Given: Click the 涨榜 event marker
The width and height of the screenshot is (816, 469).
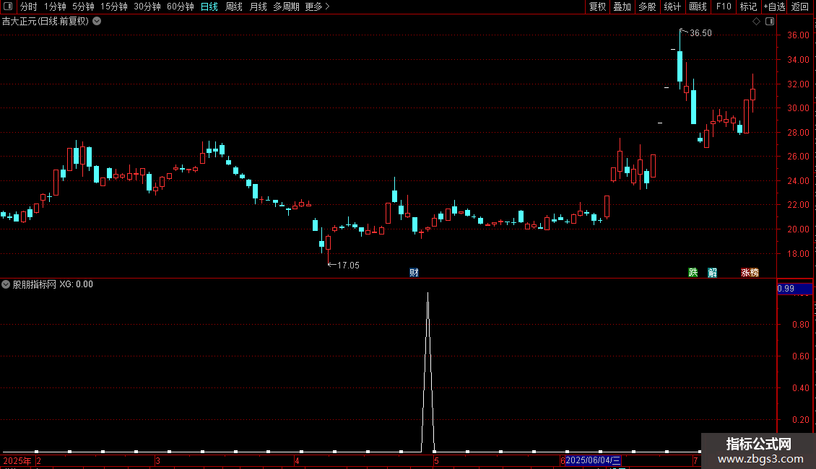Looking at the screenshot, I should [x=750, y=273].
